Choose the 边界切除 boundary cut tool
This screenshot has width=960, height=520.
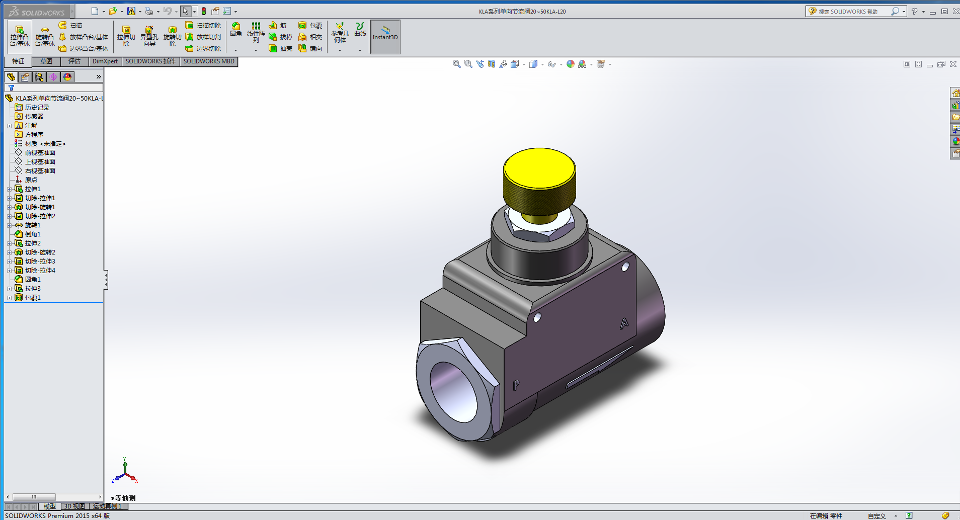pos(203,48)
